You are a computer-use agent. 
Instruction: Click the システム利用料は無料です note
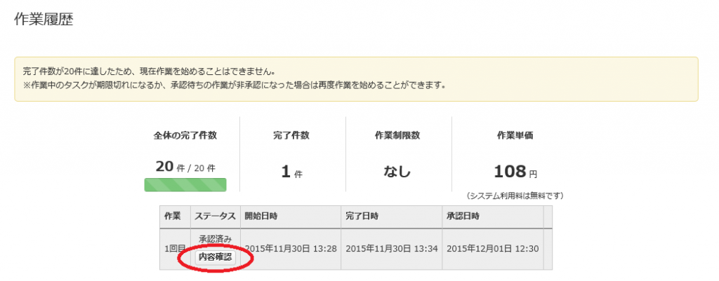515,196
